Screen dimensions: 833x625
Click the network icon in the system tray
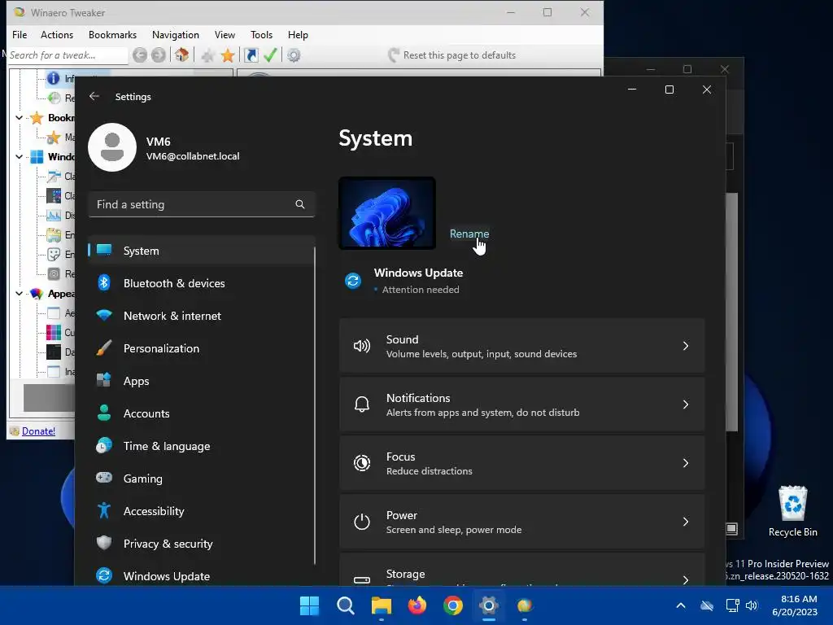point(733,605)
